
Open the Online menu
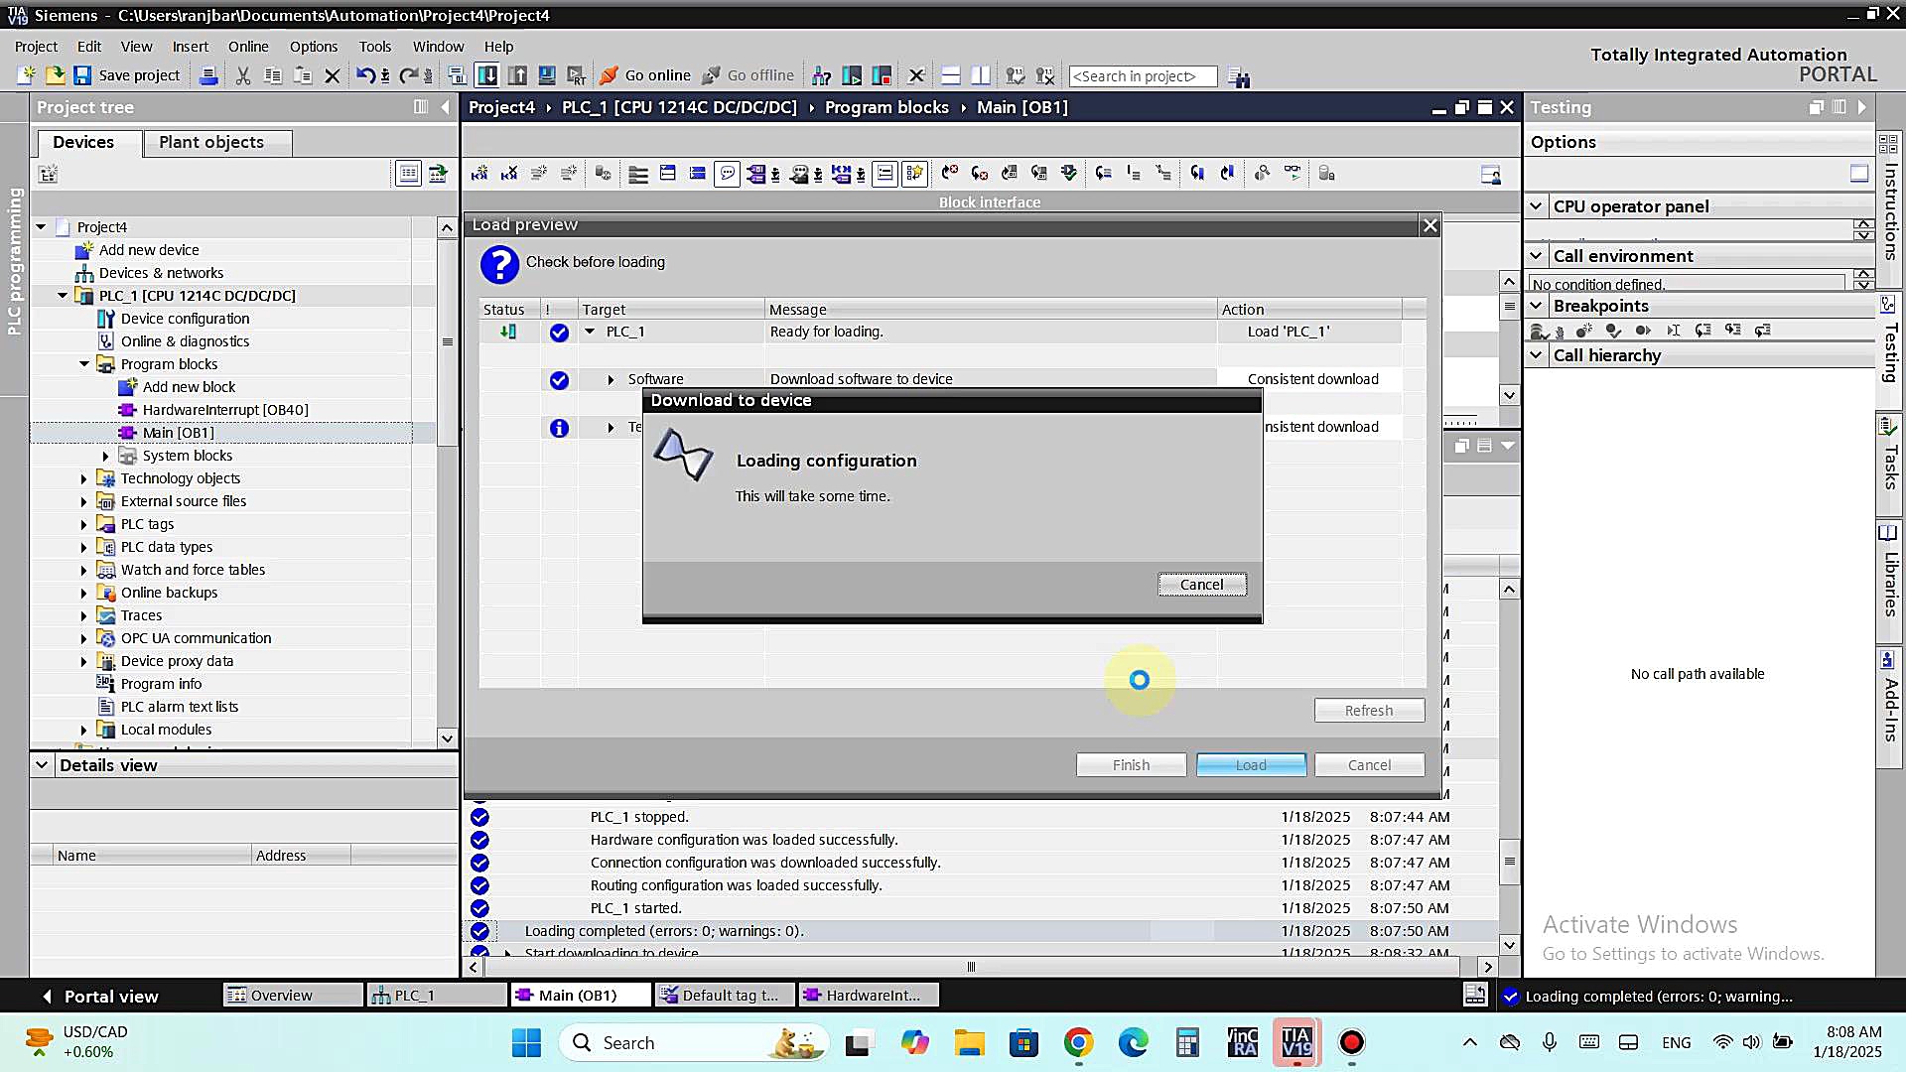coord(248,47)
